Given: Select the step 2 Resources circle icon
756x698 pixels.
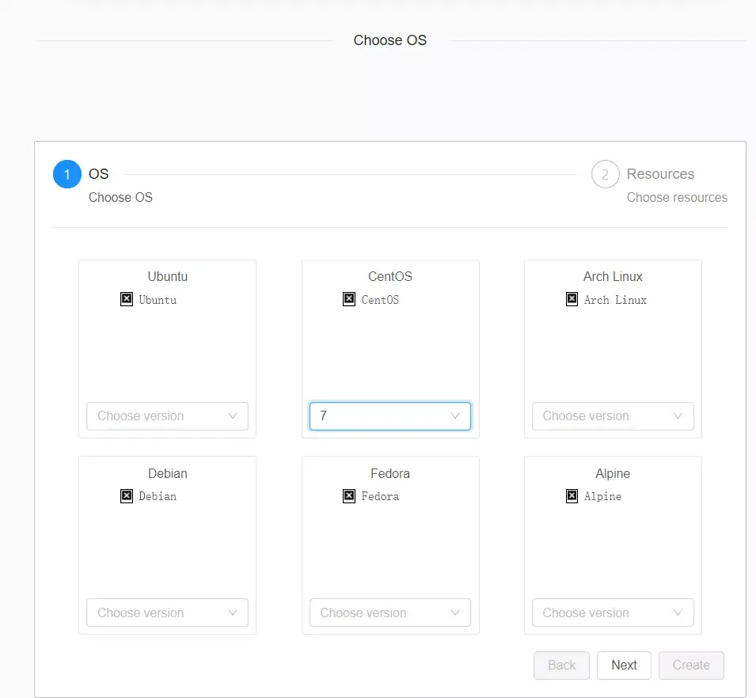Looking at the screenshot, I should [605, 174].
